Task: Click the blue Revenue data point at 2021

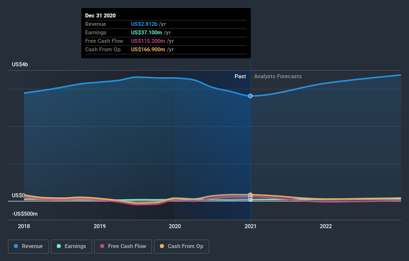Action: point(250,96)
